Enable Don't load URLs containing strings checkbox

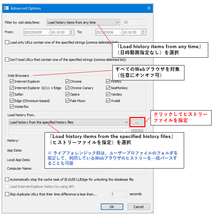[7, 59]
